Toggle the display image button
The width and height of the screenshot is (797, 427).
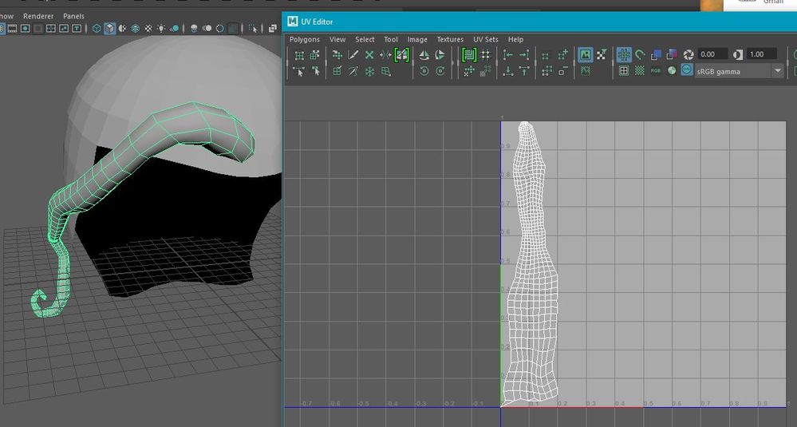[586, 55]
